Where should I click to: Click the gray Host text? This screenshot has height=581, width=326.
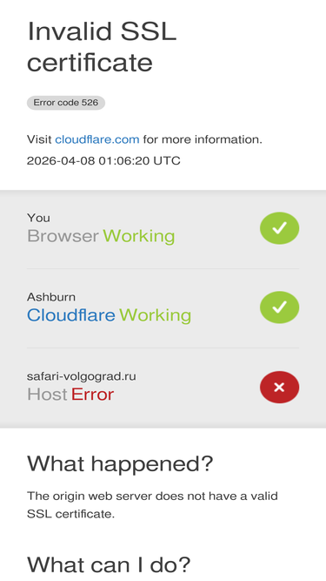[47, 395]
